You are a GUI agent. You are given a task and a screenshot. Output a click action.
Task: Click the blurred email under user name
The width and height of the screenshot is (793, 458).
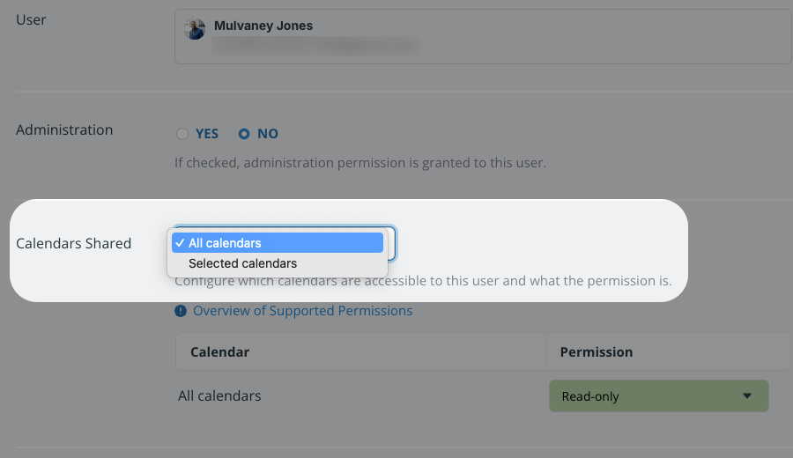(x=315, y=45)
